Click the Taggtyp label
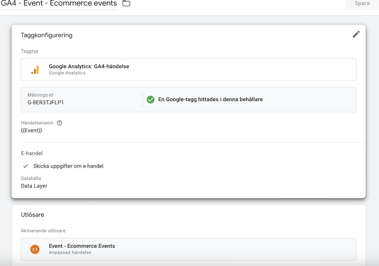The height and width of the screenshot is (266, 379). (30, 51)
